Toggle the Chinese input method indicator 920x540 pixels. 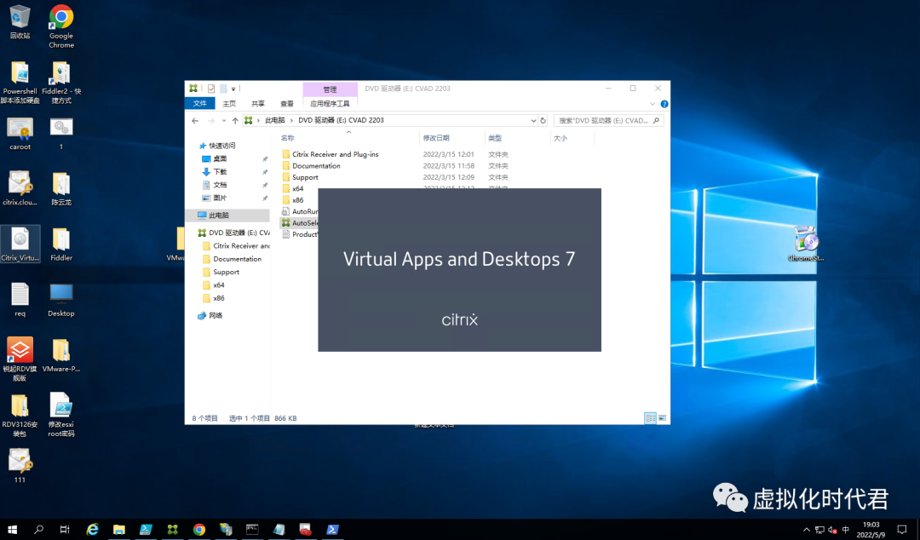[846, 530]
